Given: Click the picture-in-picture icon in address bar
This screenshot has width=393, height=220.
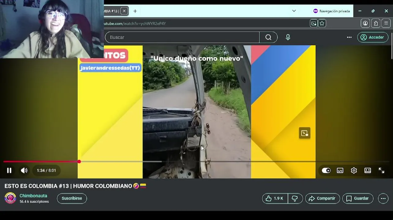Looking at the screenshot, I should [314, 23].
